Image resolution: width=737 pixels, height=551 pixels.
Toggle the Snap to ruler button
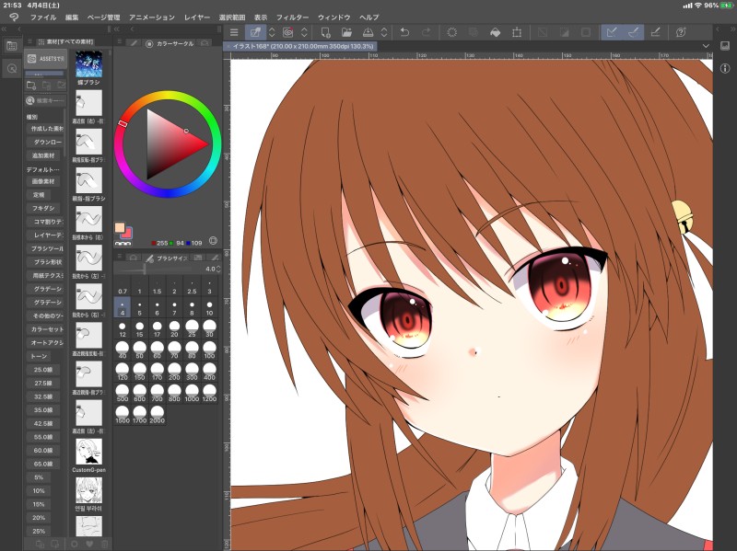click(x=612, y=32)
